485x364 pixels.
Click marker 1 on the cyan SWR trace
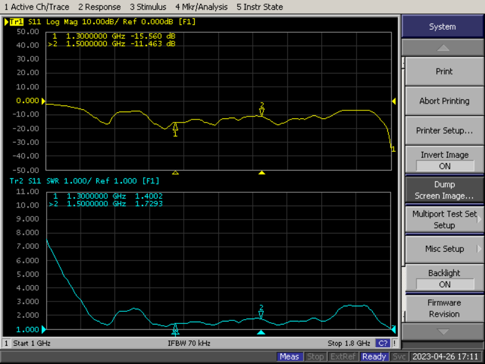point(175,329)
